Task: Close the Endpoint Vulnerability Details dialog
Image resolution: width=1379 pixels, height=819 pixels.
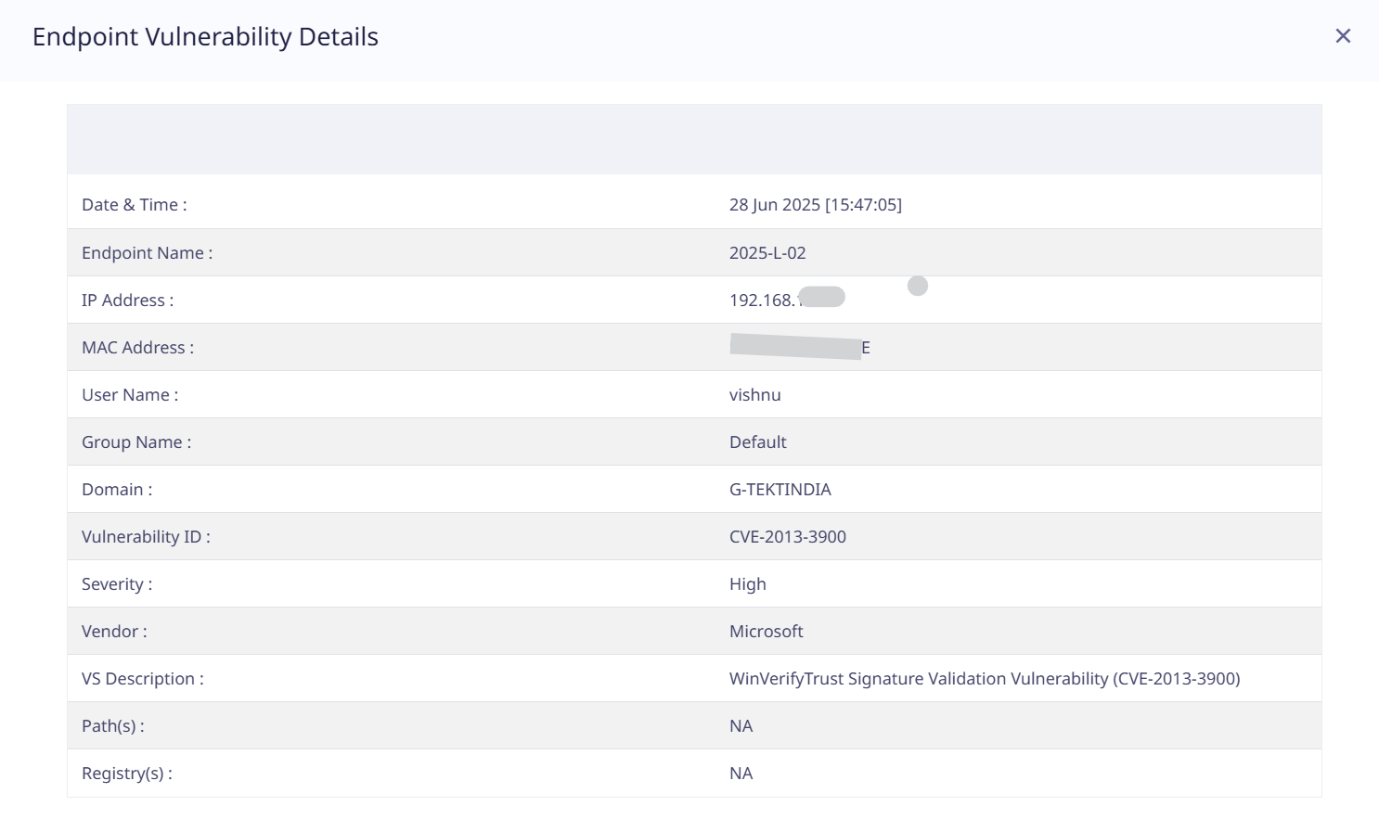Action: 1343,36
